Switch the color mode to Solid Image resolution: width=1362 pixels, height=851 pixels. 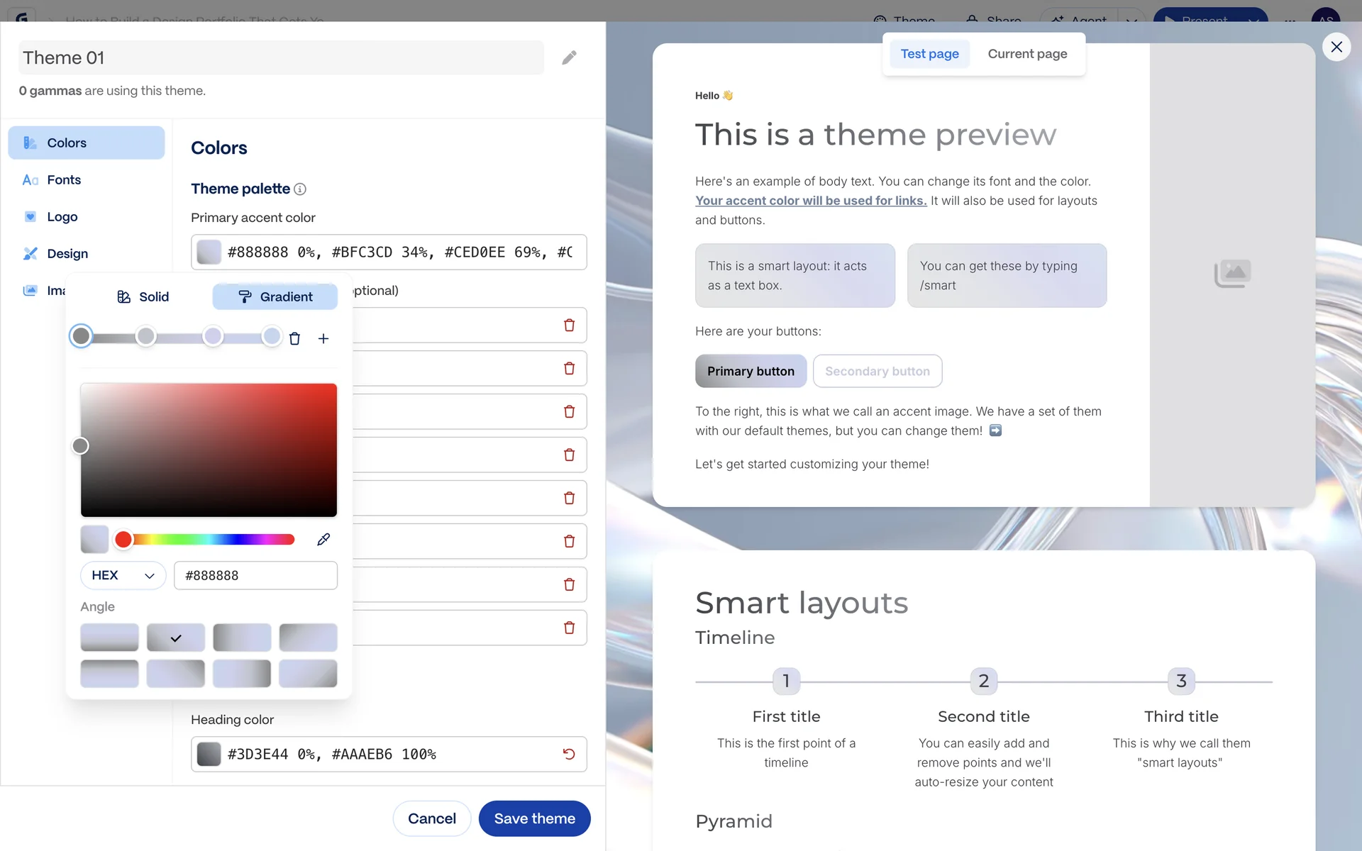click(x=143, y=297)
